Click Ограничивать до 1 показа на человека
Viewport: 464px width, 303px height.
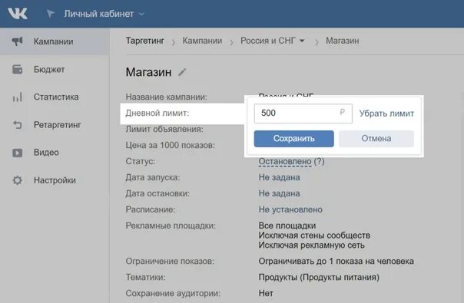336,262
